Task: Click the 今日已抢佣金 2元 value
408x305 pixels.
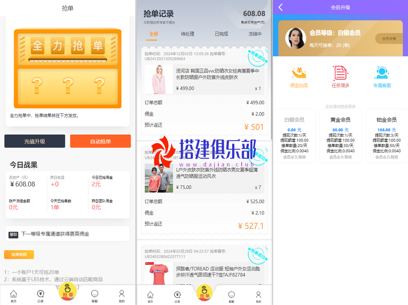Action: (x=96, y=184)
